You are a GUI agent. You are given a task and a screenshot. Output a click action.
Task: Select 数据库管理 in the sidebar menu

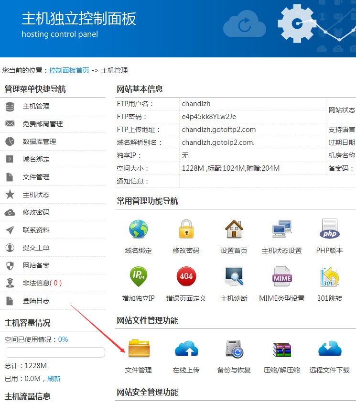pyautogui.click(x=39, y=142)
